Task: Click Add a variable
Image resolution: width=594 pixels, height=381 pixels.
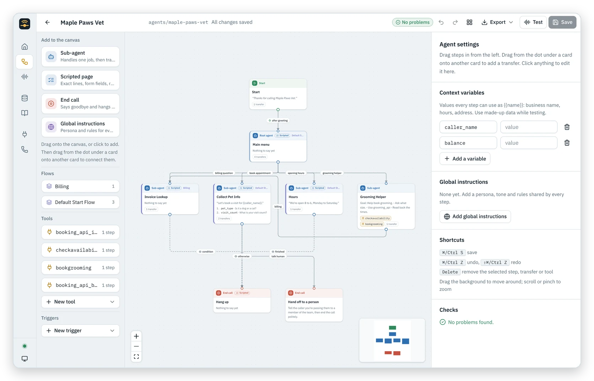Action: [x=465, y=159]
